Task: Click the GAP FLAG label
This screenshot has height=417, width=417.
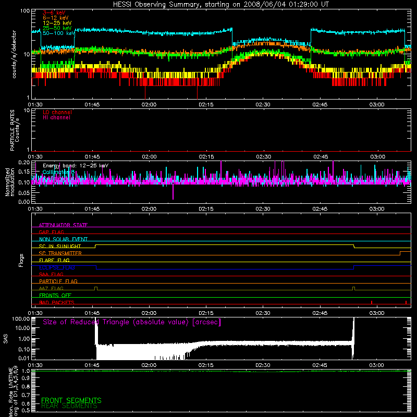Action: click(51, 232)
